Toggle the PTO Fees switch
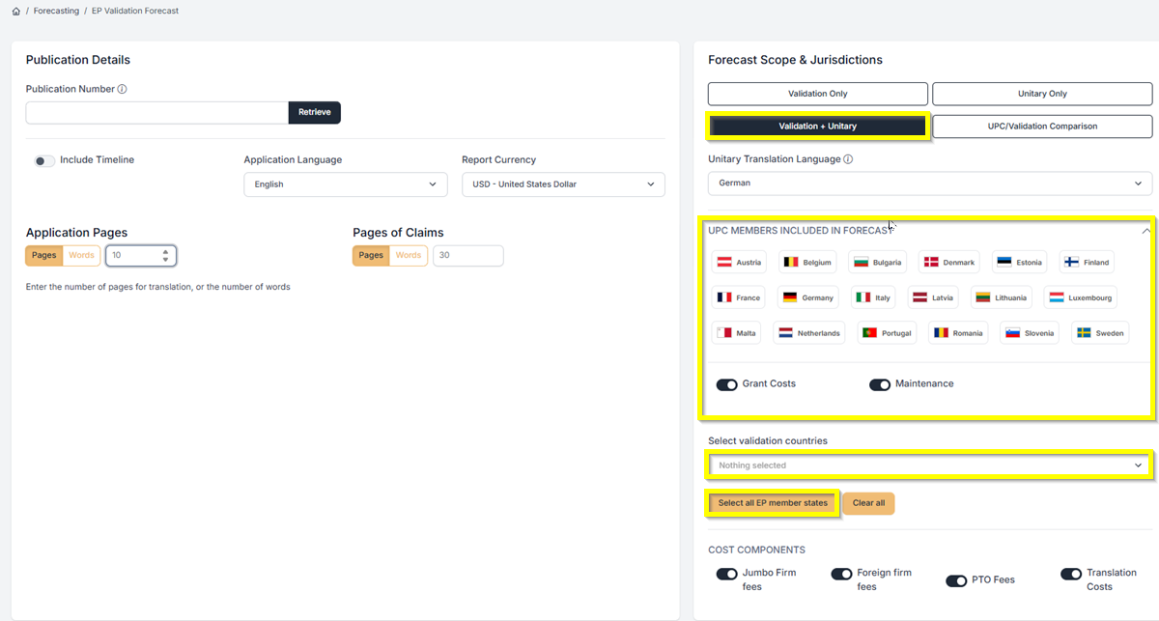The height and width of the screenshot is (621, 1159). [956, 580]
